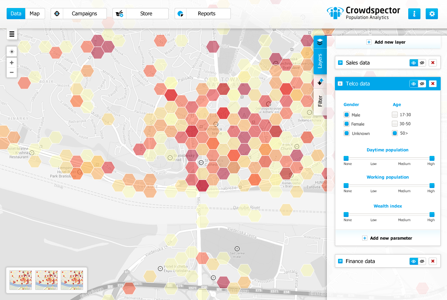The image size is (447, 300).
Task: Open the hamburger menu on map
Action: 12,34
